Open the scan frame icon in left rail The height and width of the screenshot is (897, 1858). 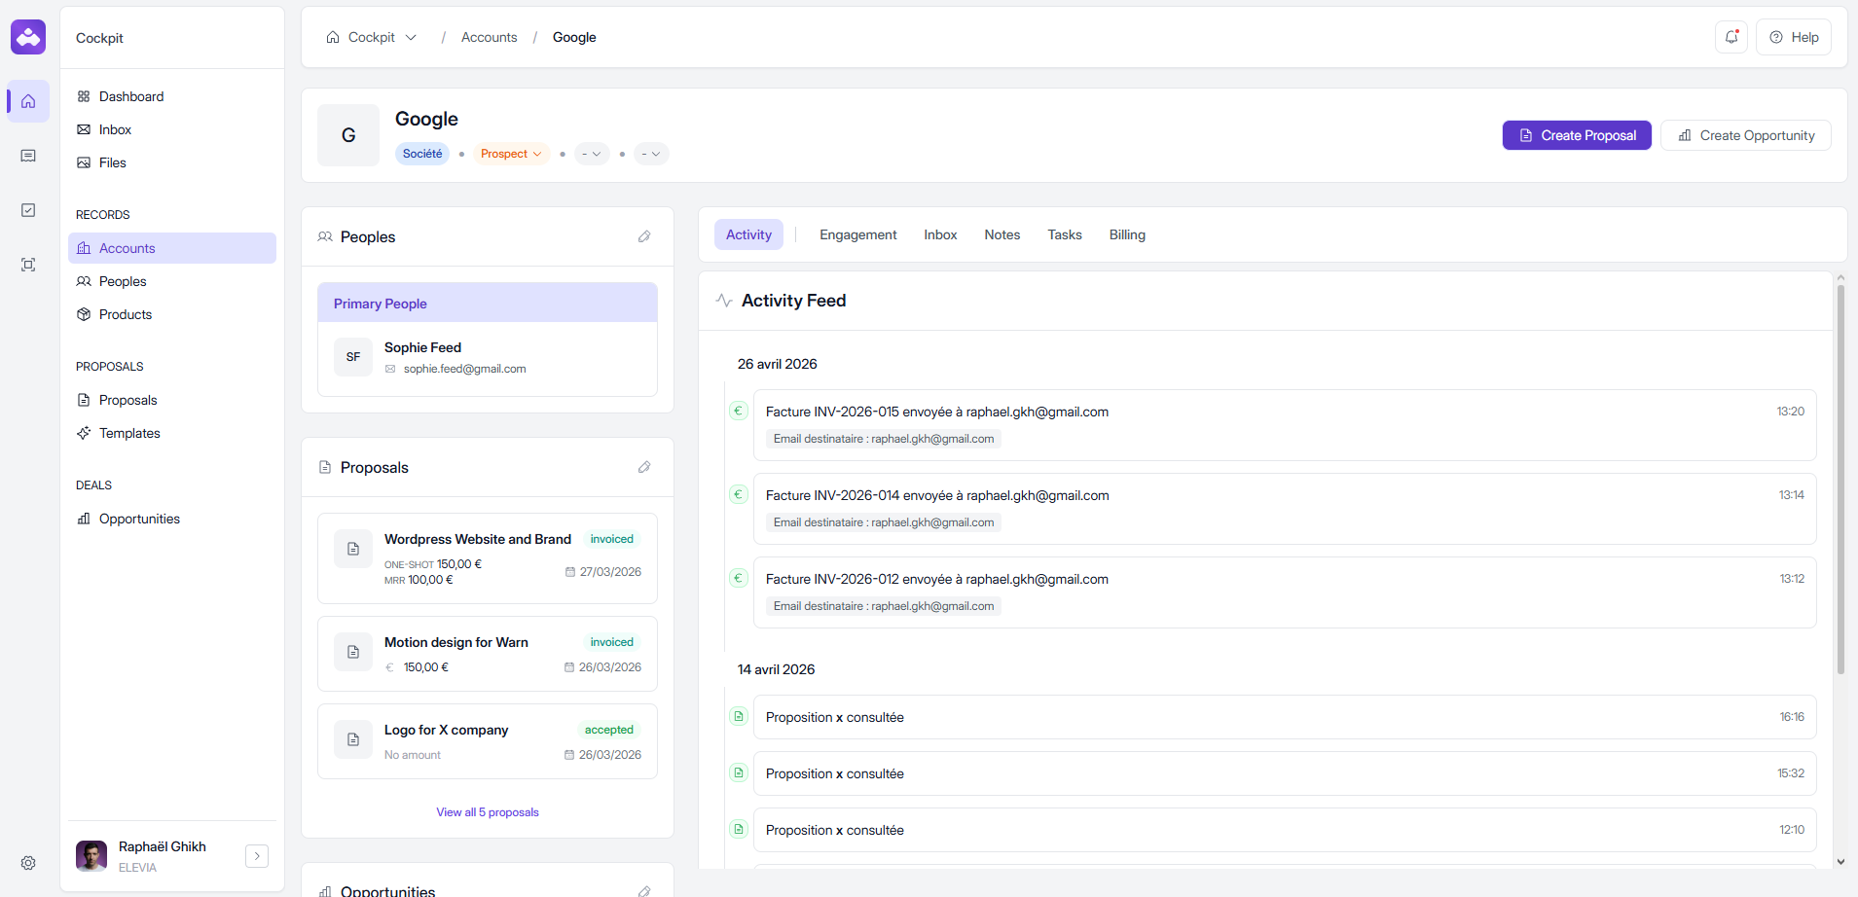tap(28, 265)
